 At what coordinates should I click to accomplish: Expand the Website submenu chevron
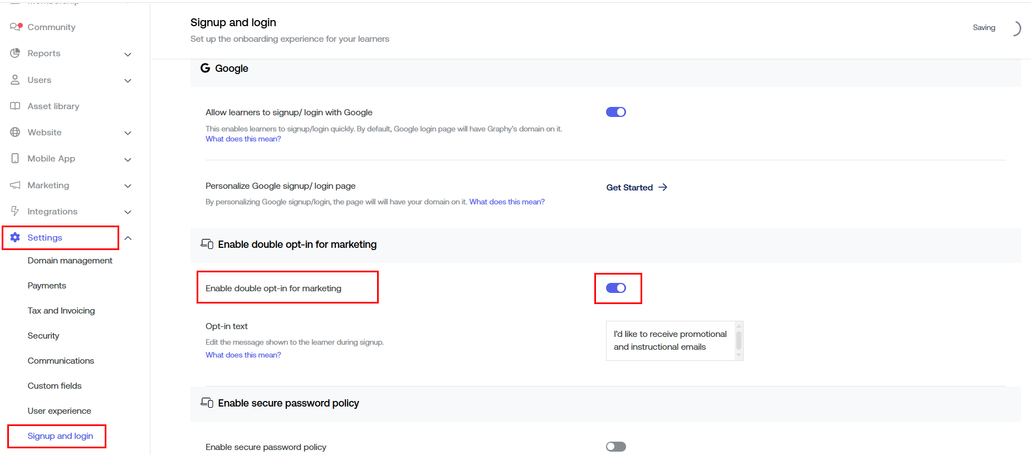[128, 133]
